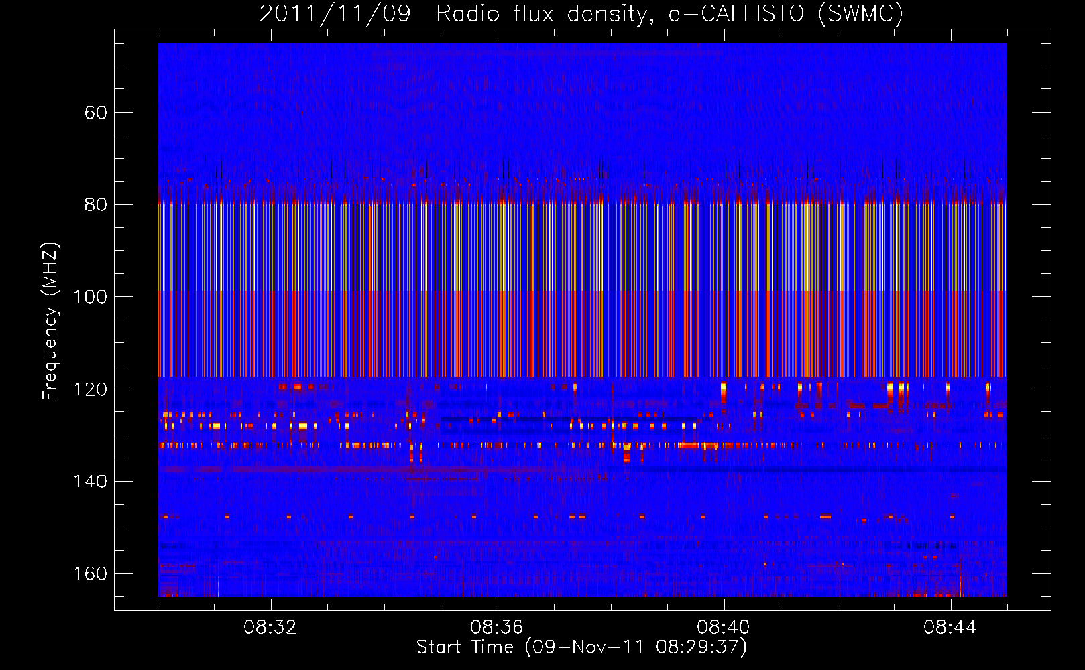Click the 08:32 time tick label

pos(270,628)
